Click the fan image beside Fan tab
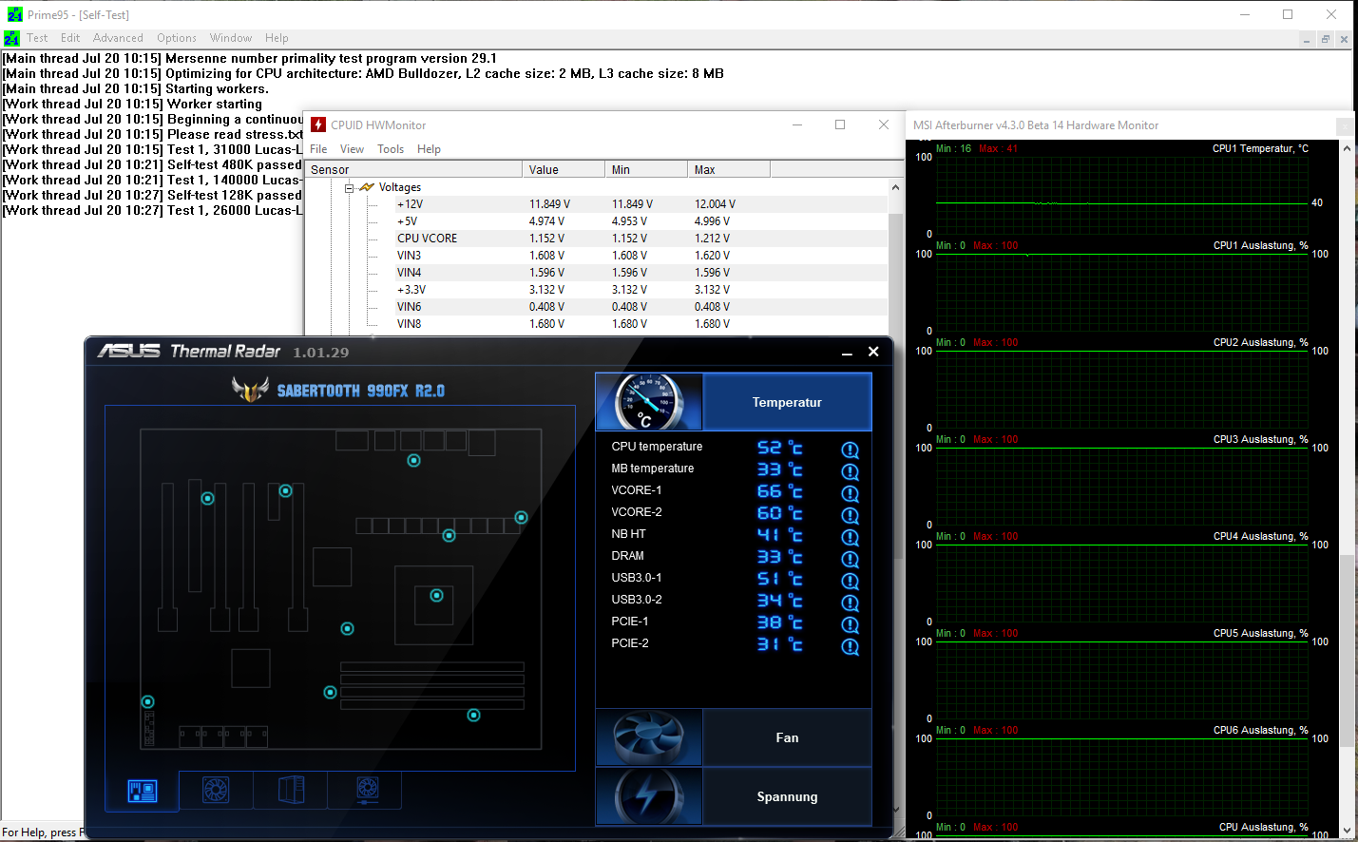The width and height of the screenshot is (1358, 842). point(649,737)
